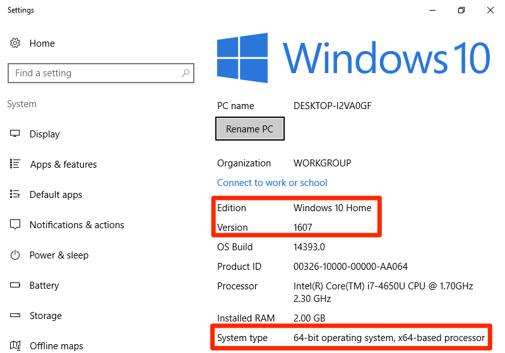Select Product ID 00326-10000-00000-AA064
505x353 pixels.
pos(350,267)
